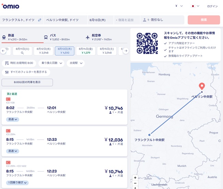Search 8月11日(火) via its magnifier icon
This screenshot has width=223, height=189.
click(22, 53)
